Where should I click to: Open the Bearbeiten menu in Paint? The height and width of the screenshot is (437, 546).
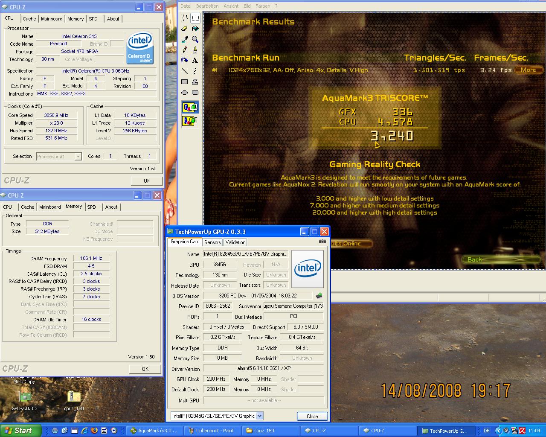(x=207, y=6)
